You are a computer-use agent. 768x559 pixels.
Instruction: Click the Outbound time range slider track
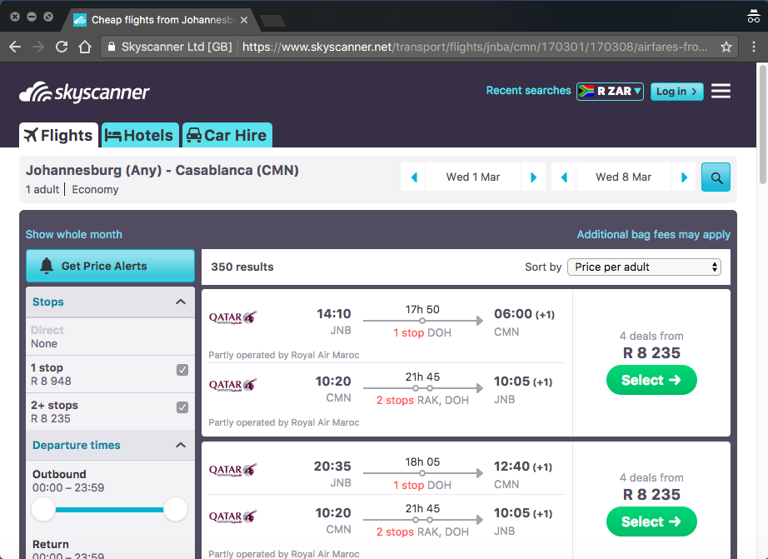tap(110, 510)
